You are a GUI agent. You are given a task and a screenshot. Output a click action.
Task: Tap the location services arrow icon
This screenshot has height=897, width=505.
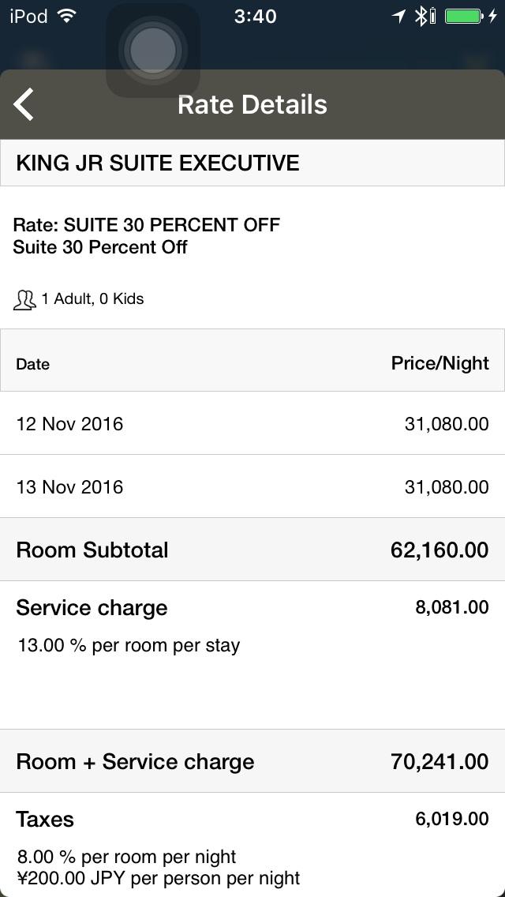398,16
